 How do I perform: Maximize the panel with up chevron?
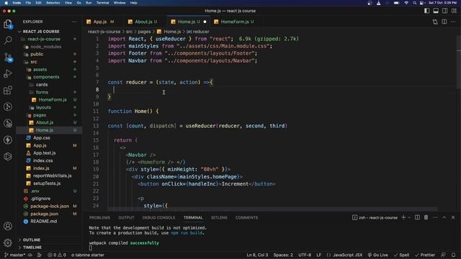pyautogui.click(x=444, y=217)
